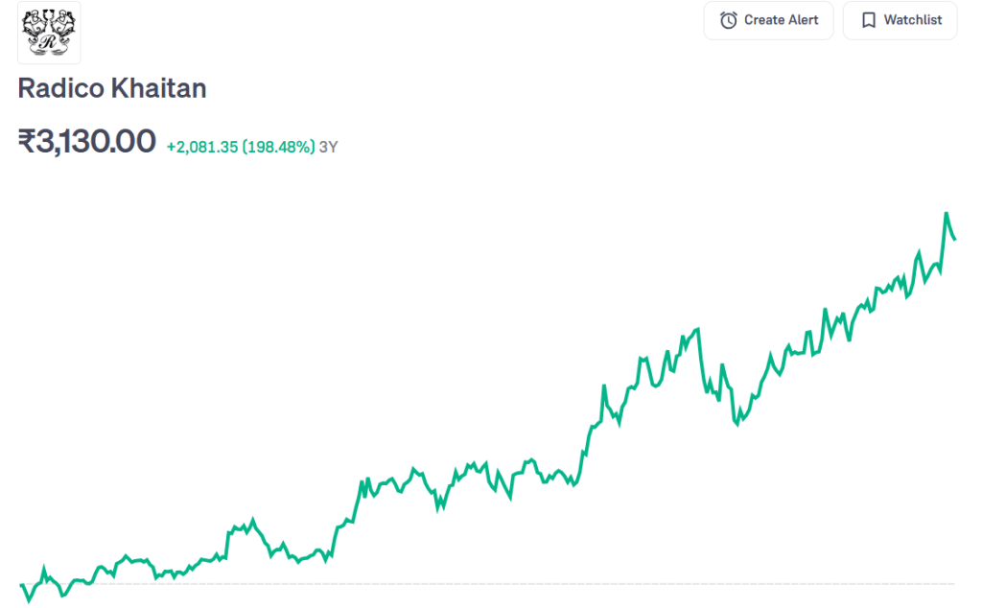Click the +2,081.35 absolute gain value

(x=201, y=147)
